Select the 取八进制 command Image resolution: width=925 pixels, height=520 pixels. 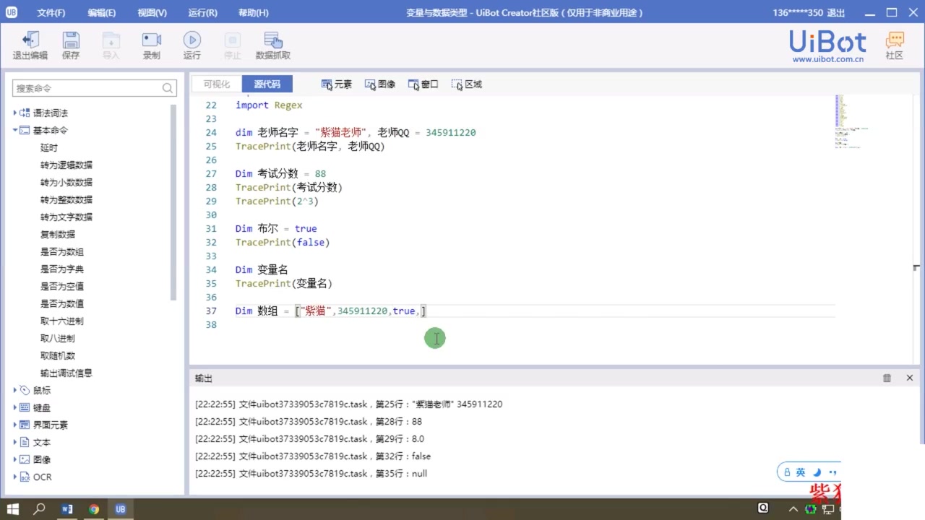[x=58, y=339]
